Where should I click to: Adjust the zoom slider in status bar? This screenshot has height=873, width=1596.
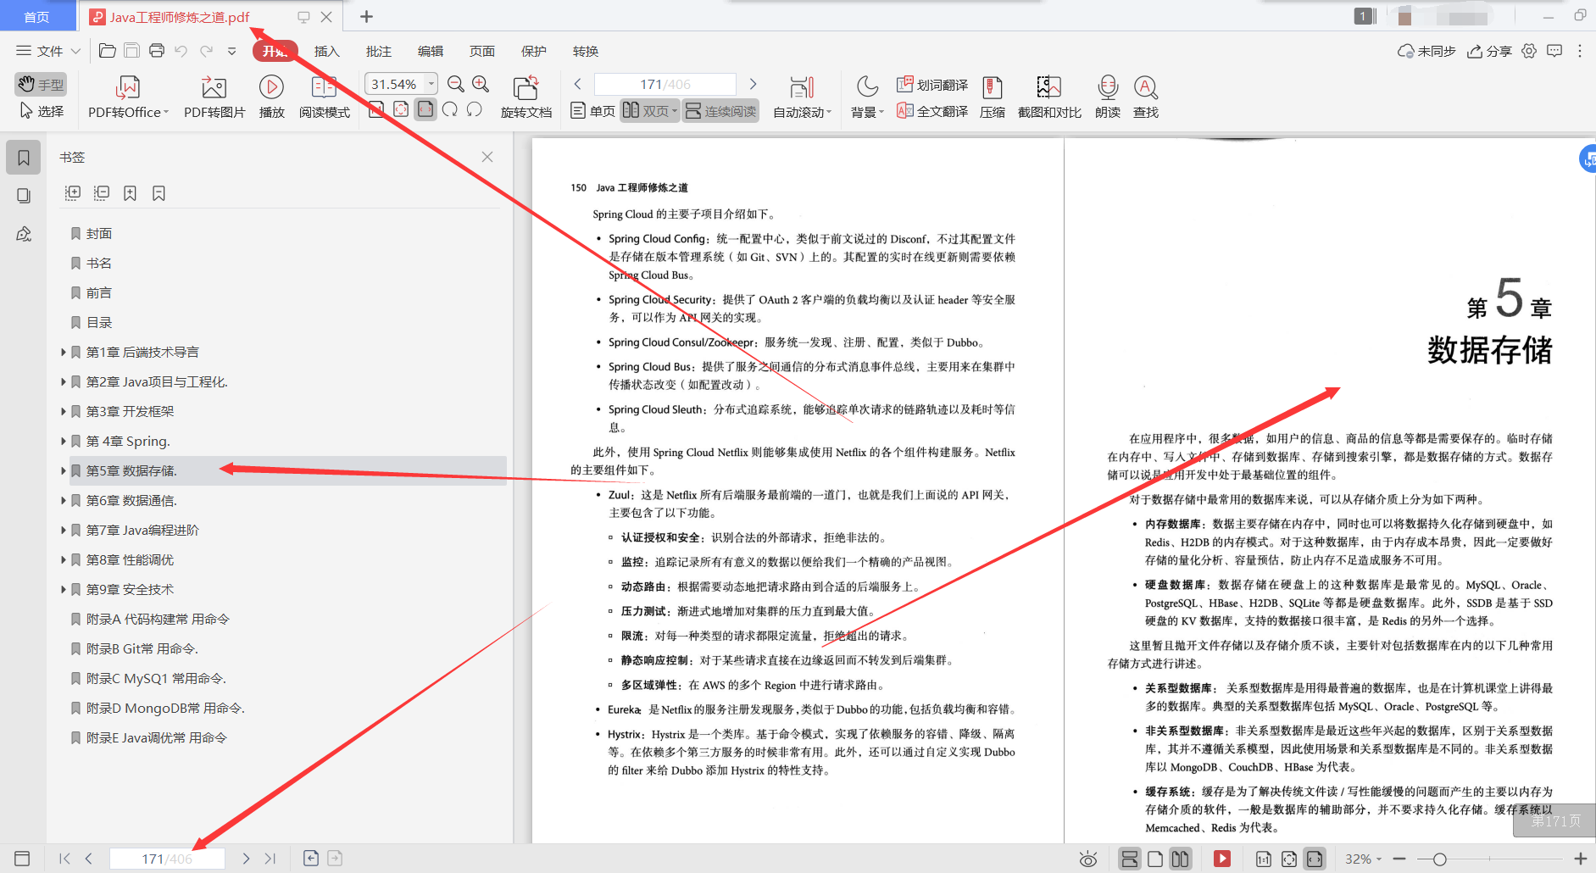pyautogui.click(x=1439, y=859)
